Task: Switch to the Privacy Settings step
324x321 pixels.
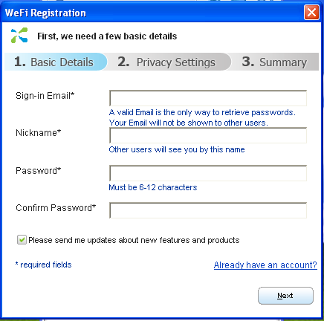Action: 167,62
